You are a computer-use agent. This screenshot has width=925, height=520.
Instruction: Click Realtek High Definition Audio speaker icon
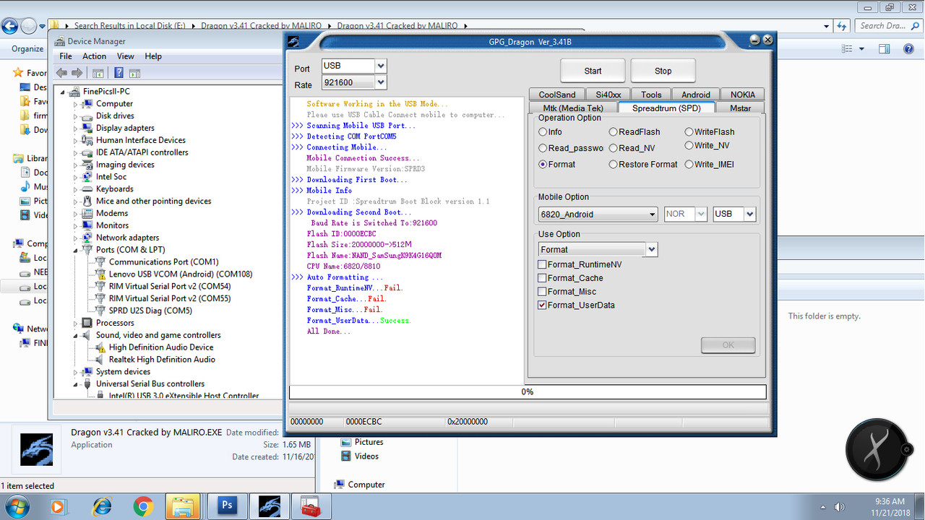(x=100, y=360)
